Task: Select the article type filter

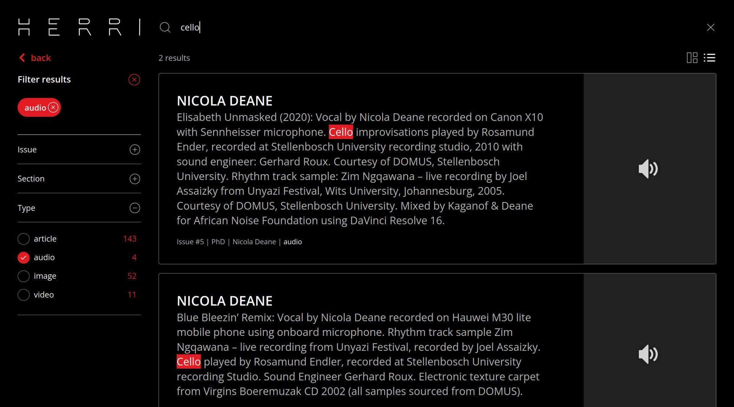Action: click(x=24, y=239)
